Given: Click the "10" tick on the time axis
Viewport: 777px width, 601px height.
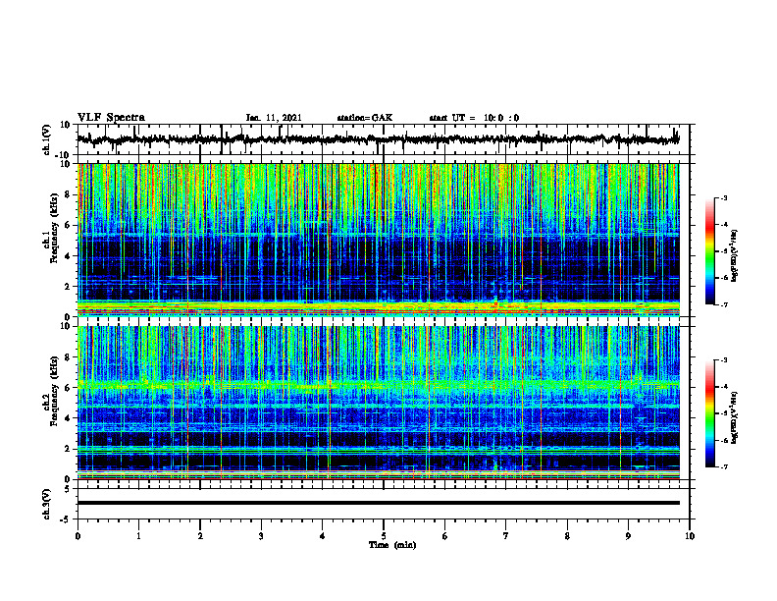Looking at the screenshot, I should pyautogui.click(x=690, y=536).
